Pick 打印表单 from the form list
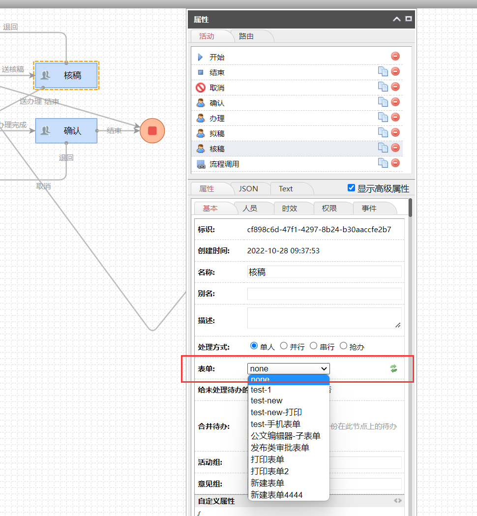The height and width of the screenshot is (516, 477). point(289,459)
